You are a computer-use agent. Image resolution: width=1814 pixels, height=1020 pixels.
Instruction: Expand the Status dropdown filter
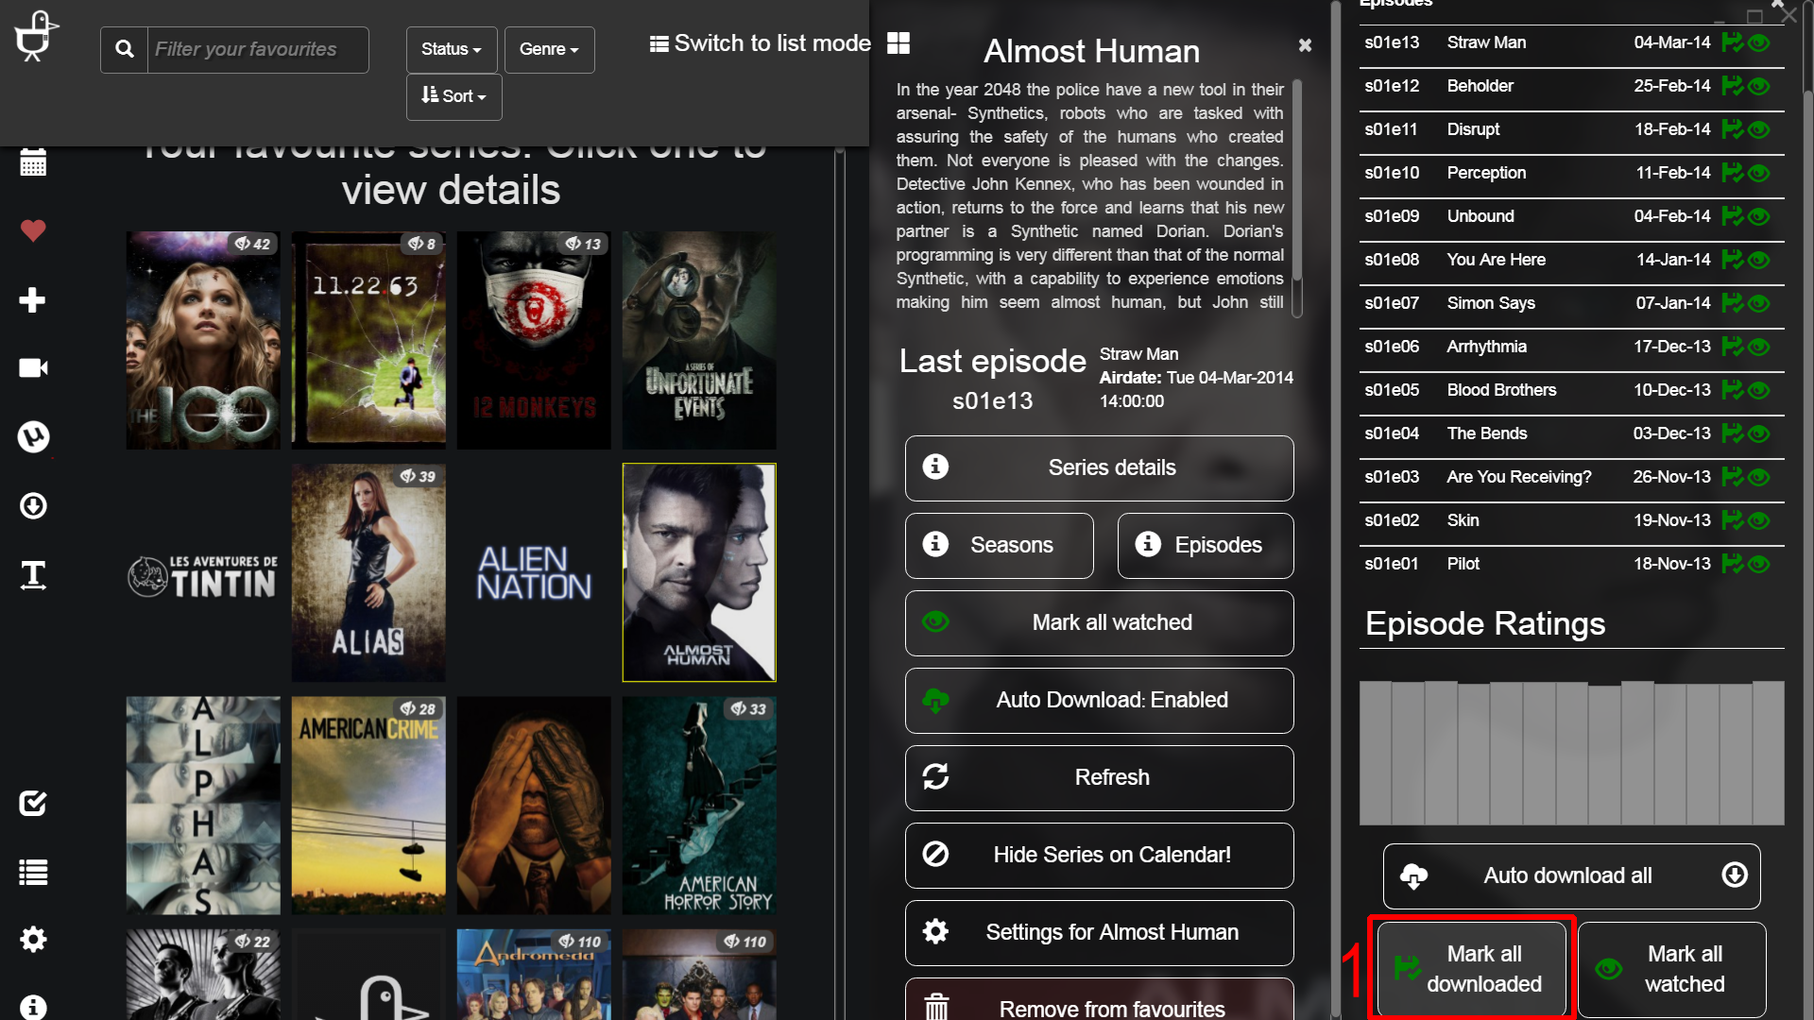[451, 49]
